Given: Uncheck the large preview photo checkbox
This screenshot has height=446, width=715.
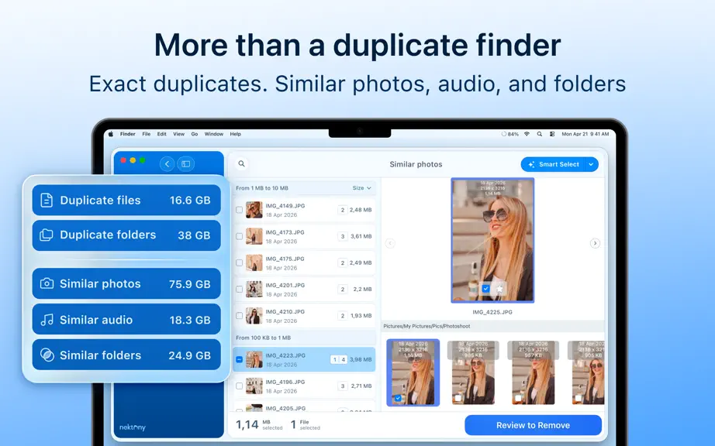Looking at the screenshot, I should (485, 289).
